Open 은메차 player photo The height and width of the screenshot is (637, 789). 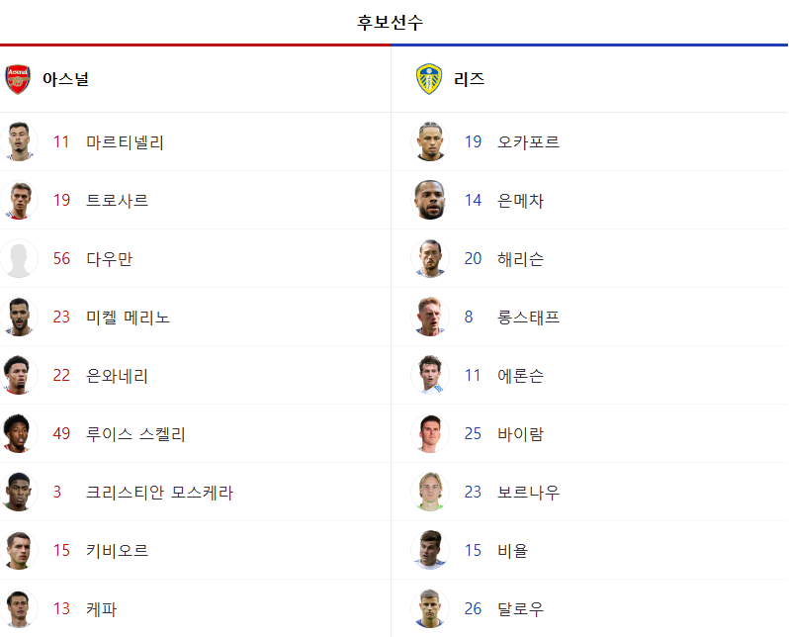pos(430,200)
